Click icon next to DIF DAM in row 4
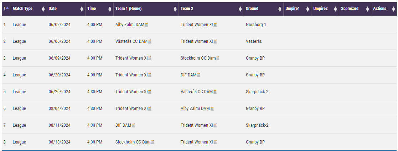 (198, 75)
